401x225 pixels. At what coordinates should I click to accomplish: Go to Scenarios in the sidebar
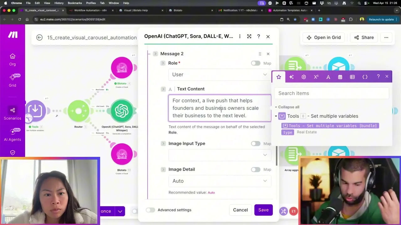pos(13,113)
